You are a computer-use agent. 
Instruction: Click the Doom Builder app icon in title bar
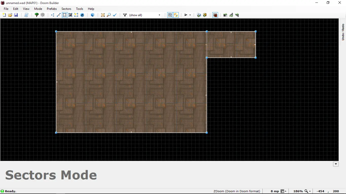point(3,3)
